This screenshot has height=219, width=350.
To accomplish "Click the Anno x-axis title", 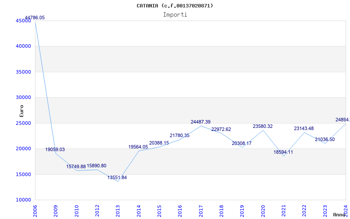I will pyautogui.click(x=339, y=215).
